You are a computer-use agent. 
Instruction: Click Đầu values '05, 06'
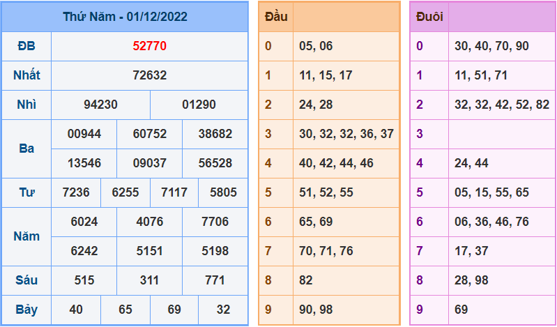point(316,46)
